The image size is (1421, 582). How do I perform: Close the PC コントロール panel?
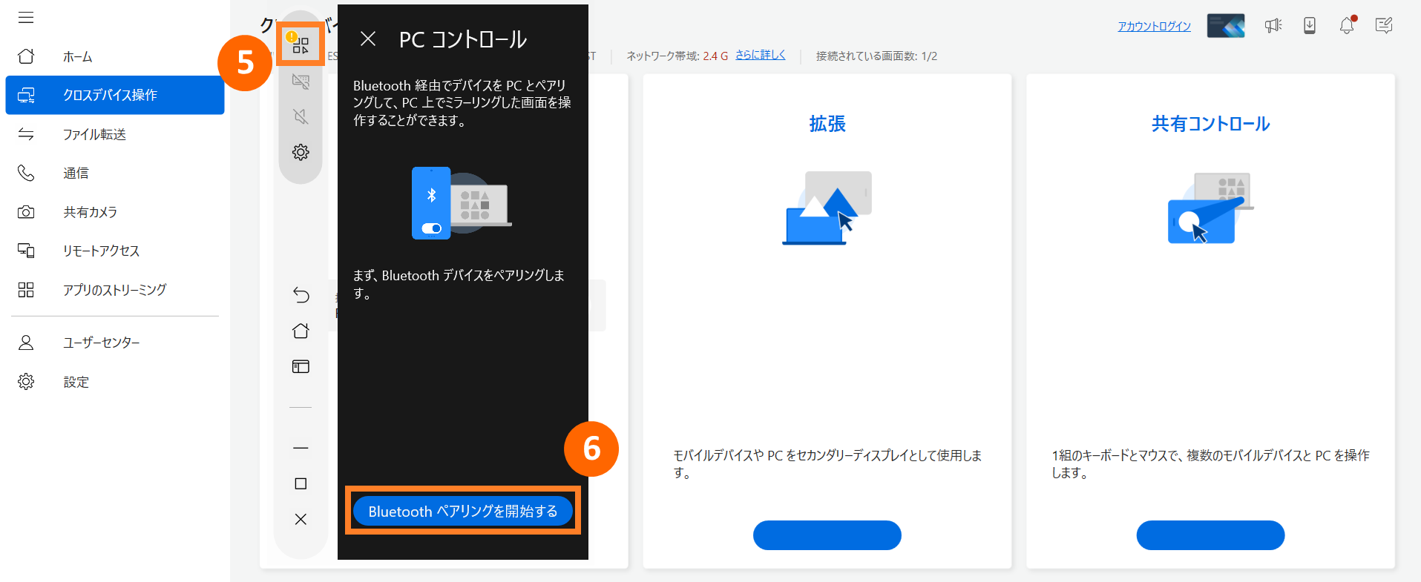[x=368, y=39]
